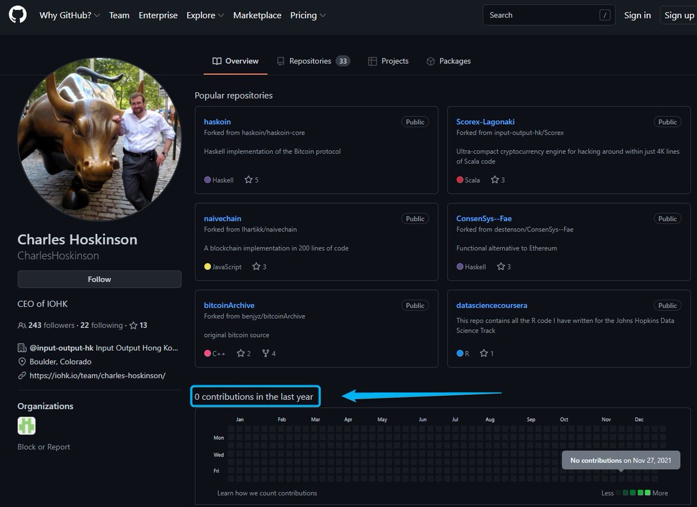Open the GitHub logo home link

(x=17, y=15)
